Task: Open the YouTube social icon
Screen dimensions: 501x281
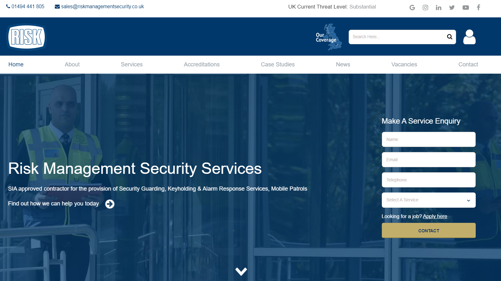Action: coord(466,8)
